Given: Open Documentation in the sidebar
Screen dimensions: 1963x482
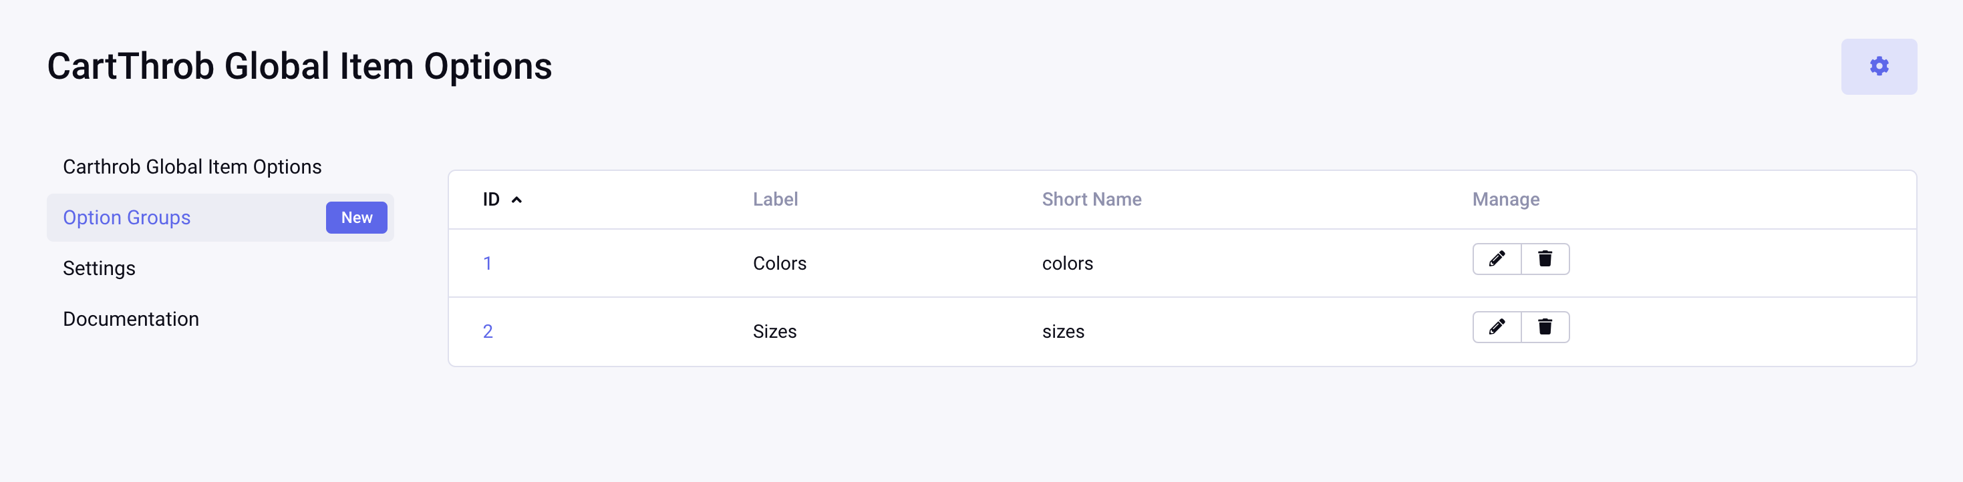Looking at the screenshot, I should [131, 319].
